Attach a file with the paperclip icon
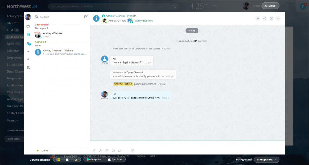This screenshot has width=309, height=165. click(x=95, y=151)
